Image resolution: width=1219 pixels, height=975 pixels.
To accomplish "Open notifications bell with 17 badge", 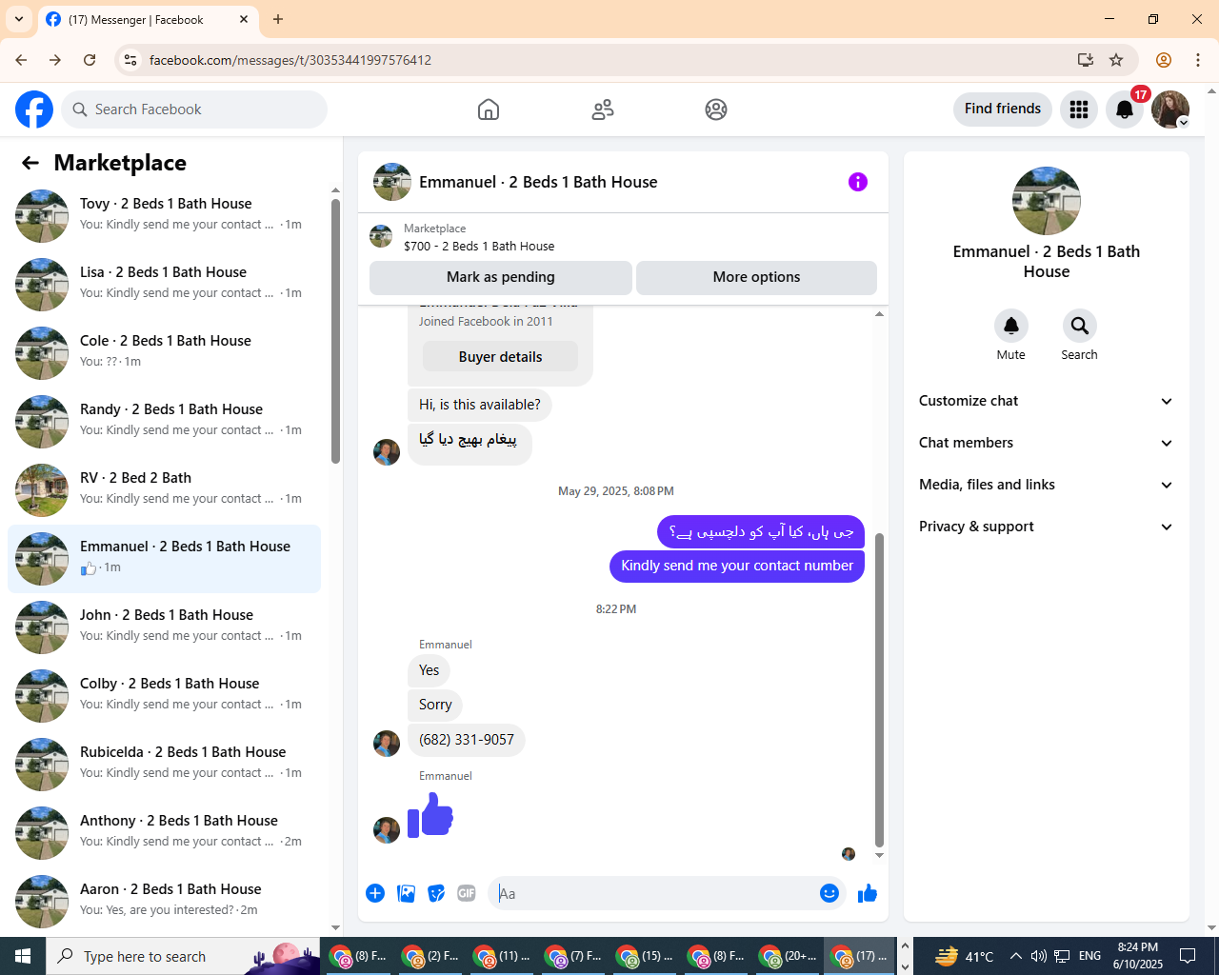I will coord(1125,109).
